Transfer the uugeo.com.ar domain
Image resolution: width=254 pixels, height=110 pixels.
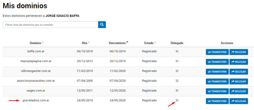217,91
